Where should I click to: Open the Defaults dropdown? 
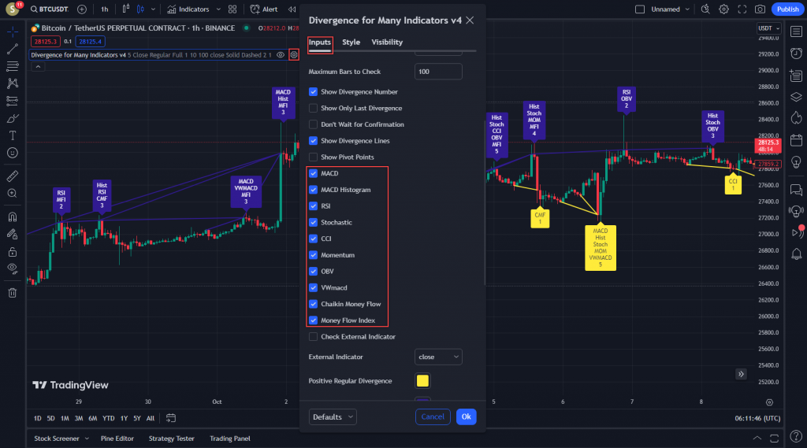pyautogui.click(x=333, y=417)
